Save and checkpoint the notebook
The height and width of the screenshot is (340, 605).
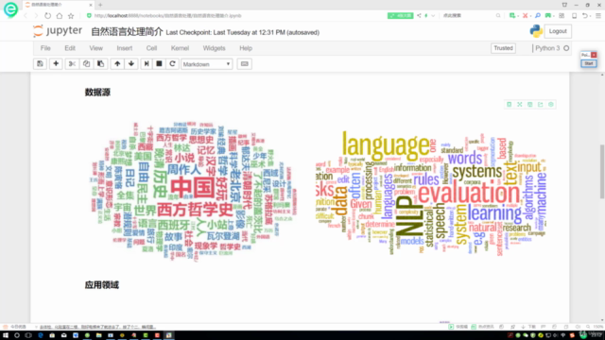(40, 64)
